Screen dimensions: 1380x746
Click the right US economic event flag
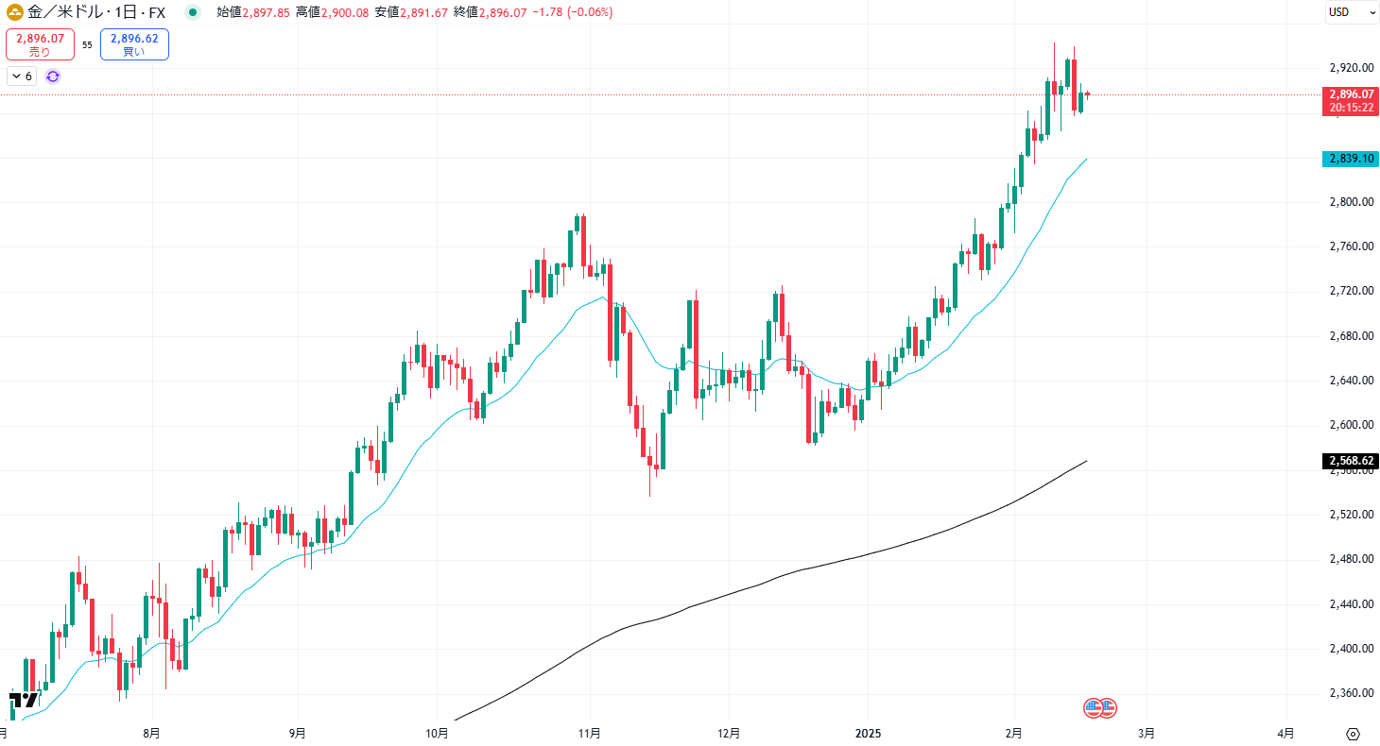[1108, 706]
